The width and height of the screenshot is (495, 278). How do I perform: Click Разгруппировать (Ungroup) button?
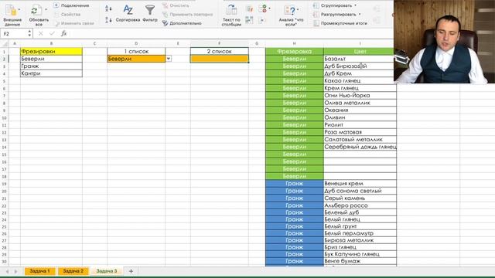point(335,14)
